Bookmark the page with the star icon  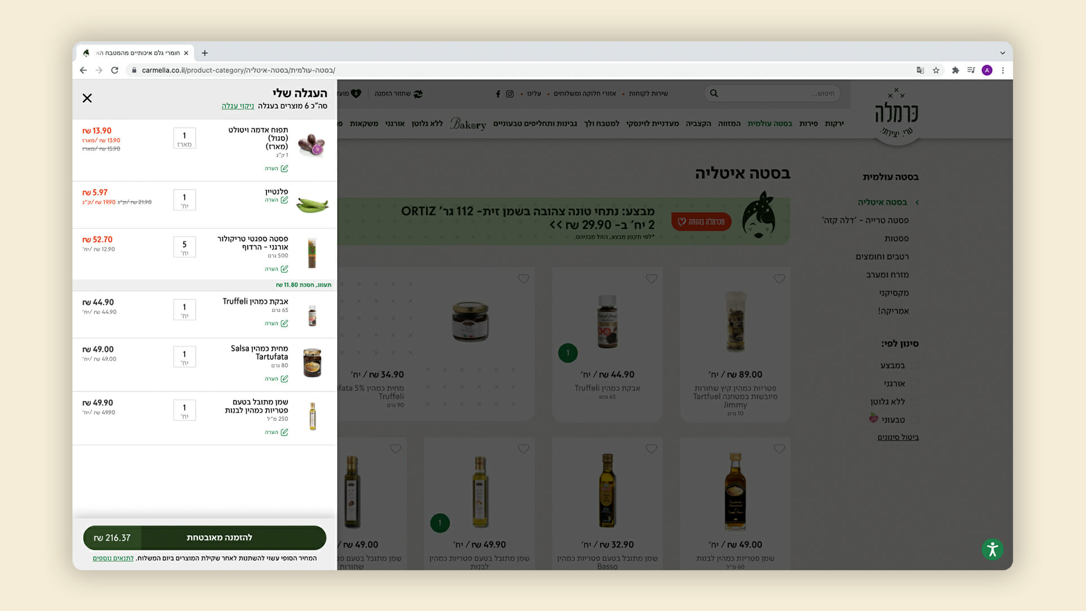936,70
